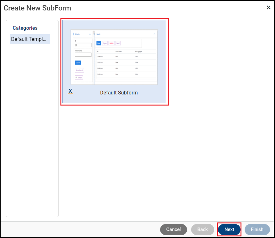The height and width of the screenshot is (238, 275).
Task: Click the New button in the Result preview
Action: 99,43
